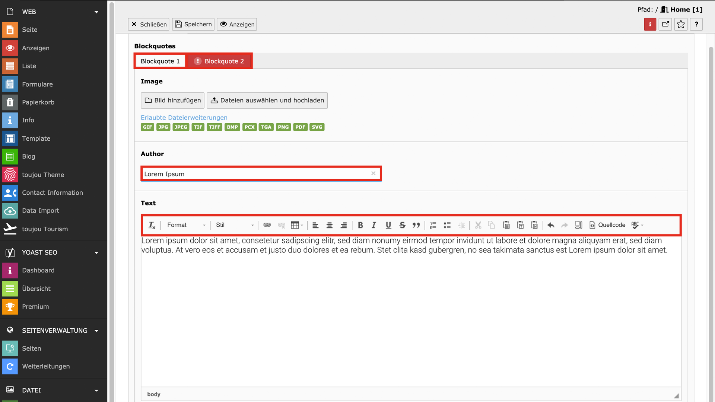Open the Stil style dropdown
Screen dimensions: 715x402
(235, 225)
